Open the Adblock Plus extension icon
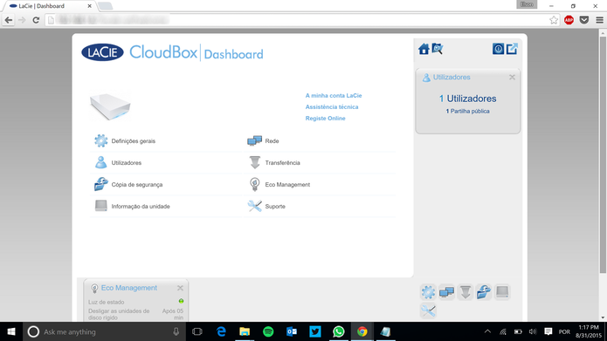607x341 pixels. [569, 20]
